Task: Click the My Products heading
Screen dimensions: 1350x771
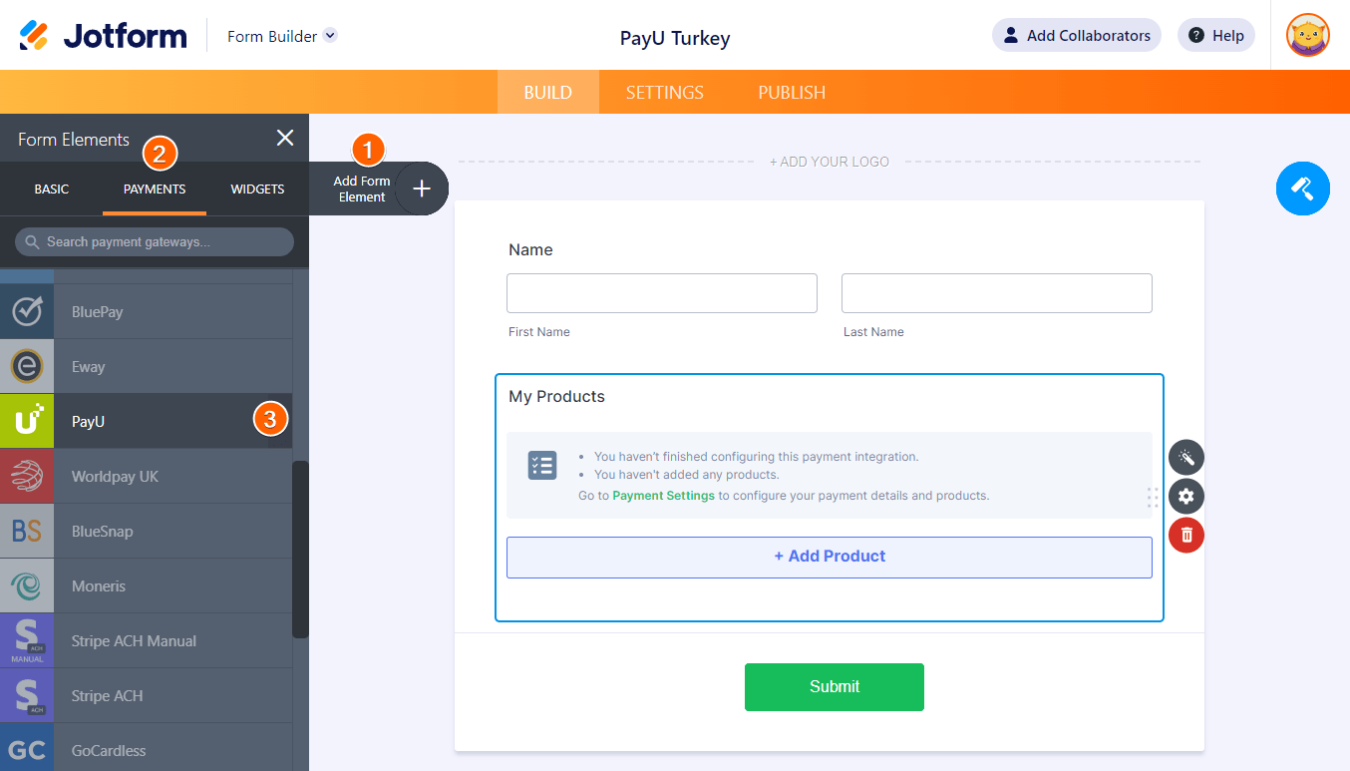Action: [557, 397]
